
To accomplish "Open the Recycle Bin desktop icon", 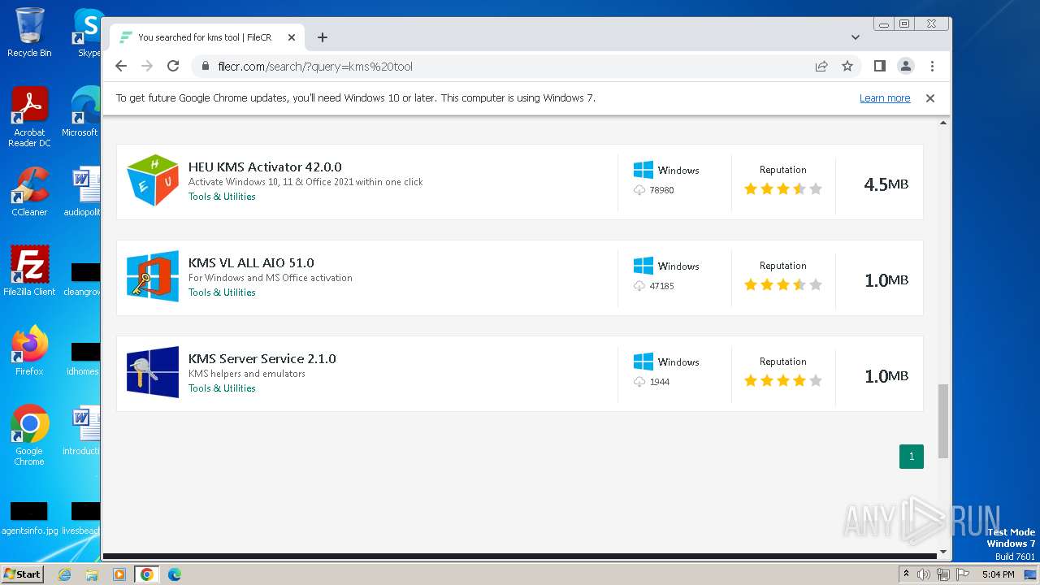I will pyautogui.click(x=29, y=32).
